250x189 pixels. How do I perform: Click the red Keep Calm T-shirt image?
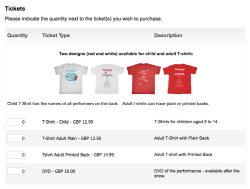click(x=143, y=79)
